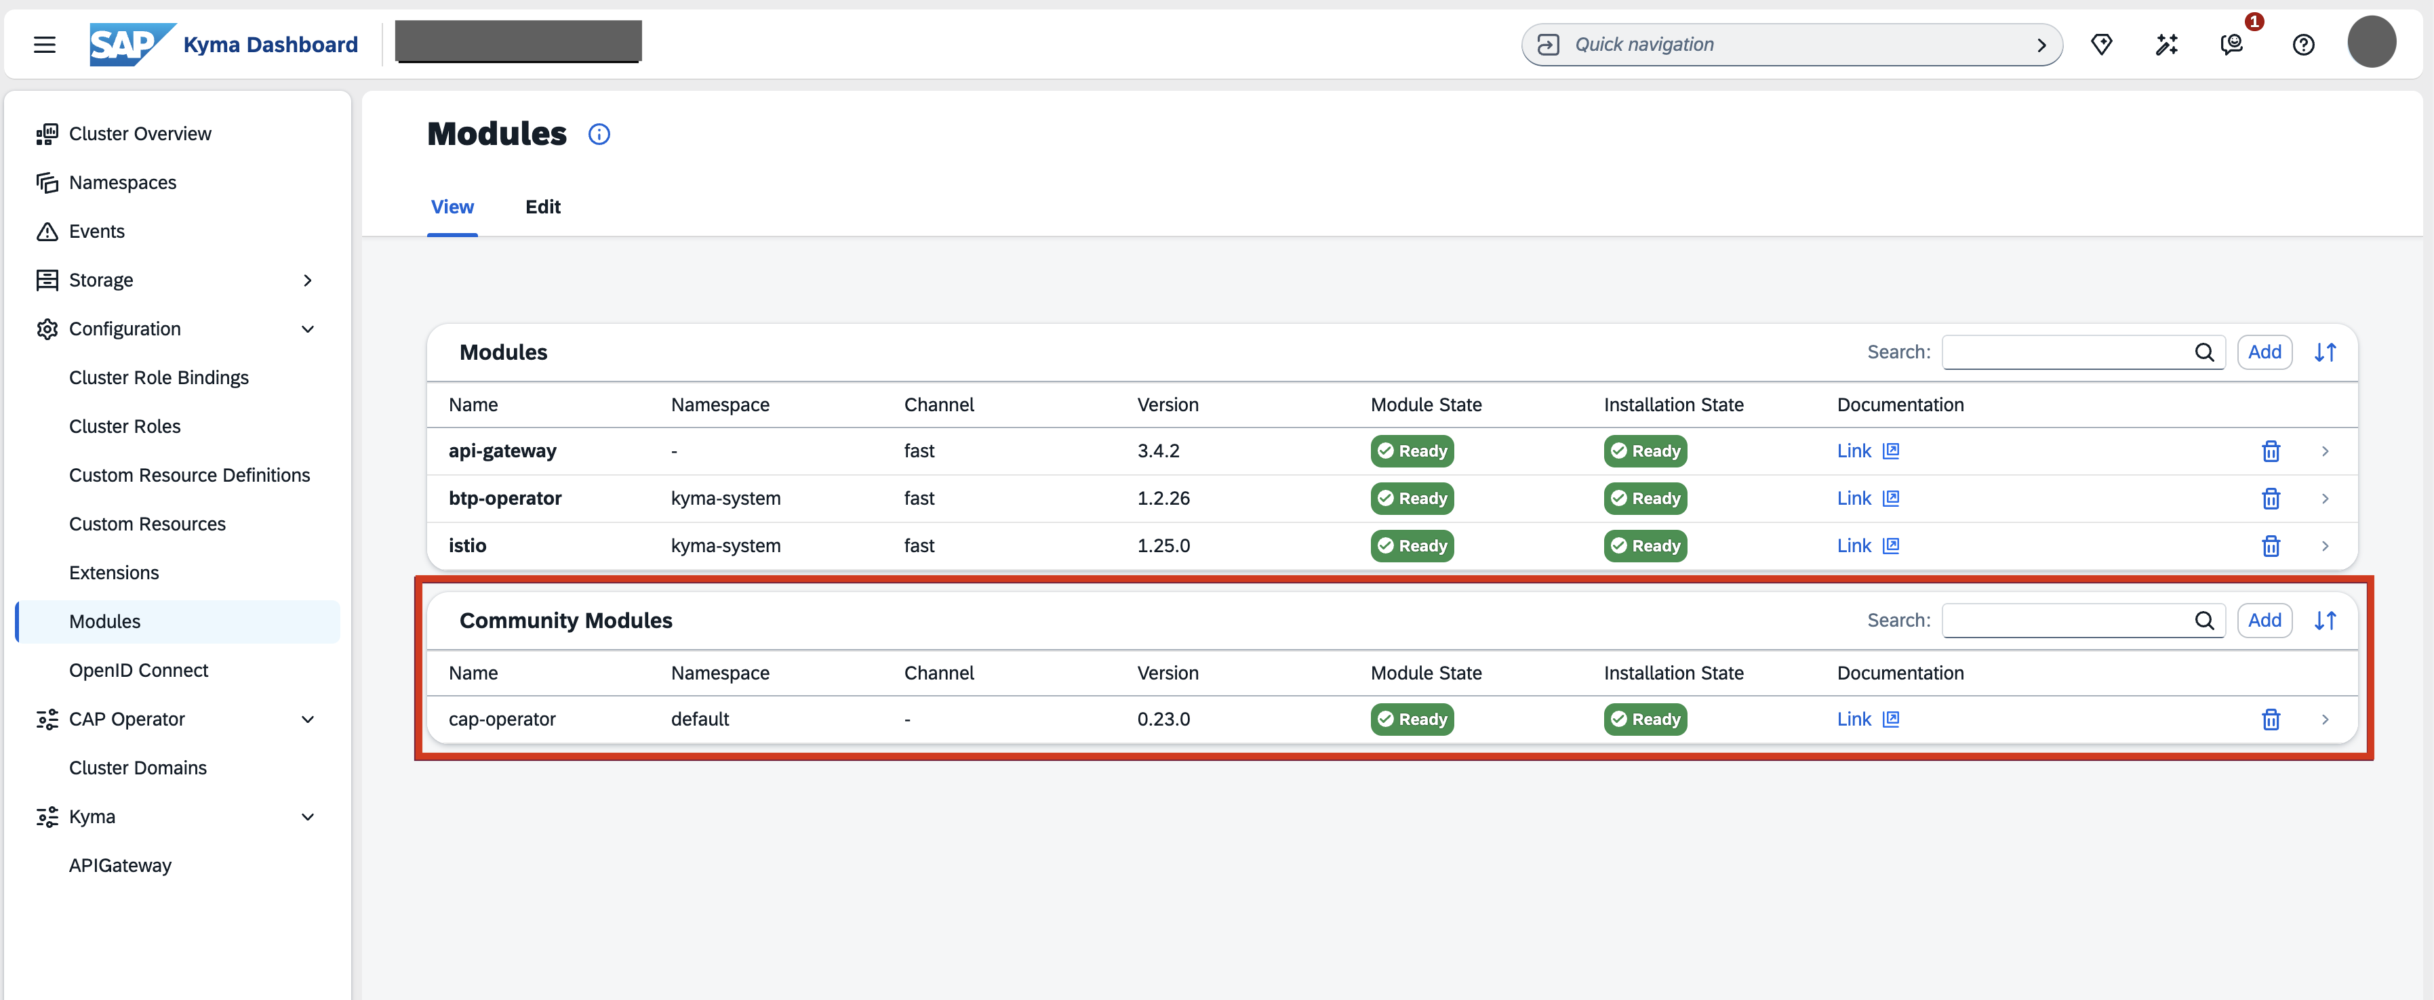Image resolution: width=2434 pixels, height=1000 pixels.
Task: Collapse the CAP Operator section chevron
Action: 307,720
